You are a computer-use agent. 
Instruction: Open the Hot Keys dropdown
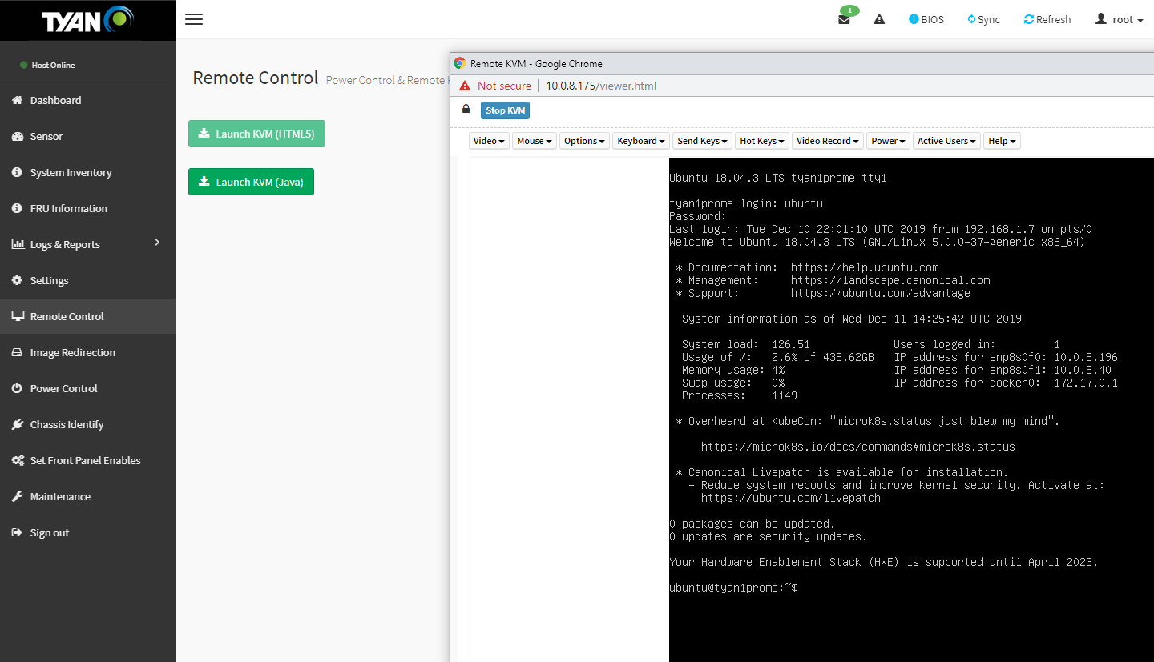coord(762,141)
